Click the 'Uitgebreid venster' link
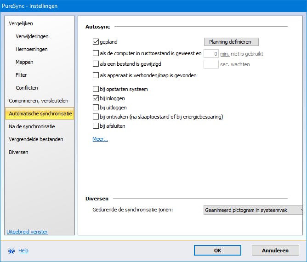This screenshot has height=262, width=307. click(27, 232)
